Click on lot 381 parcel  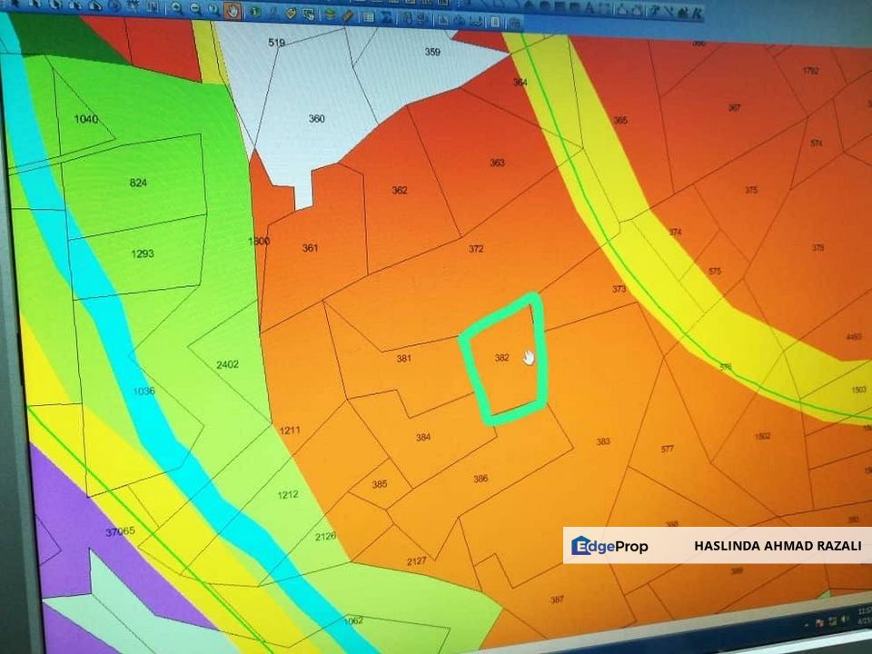(404, 359)
